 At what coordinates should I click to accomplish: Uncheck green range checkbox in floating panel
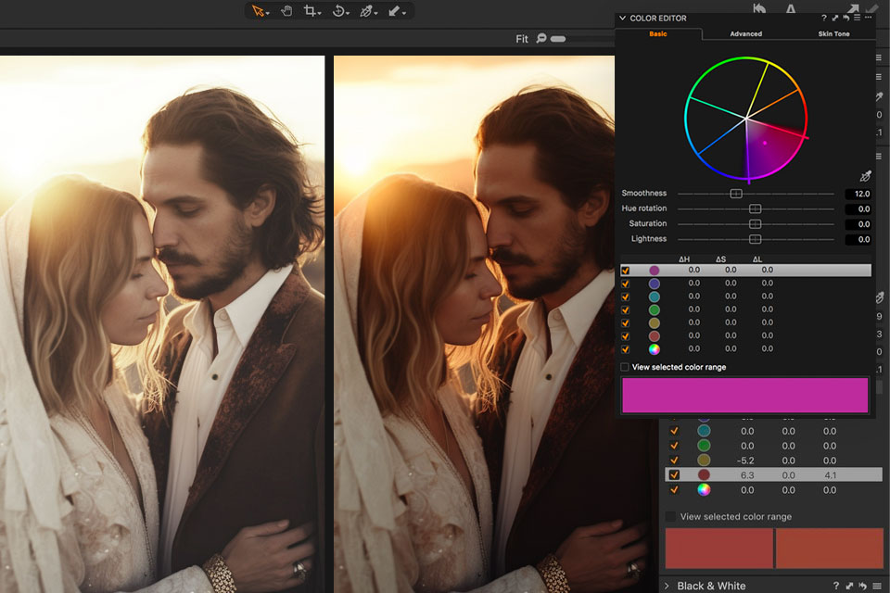click(x=625, y=309)
